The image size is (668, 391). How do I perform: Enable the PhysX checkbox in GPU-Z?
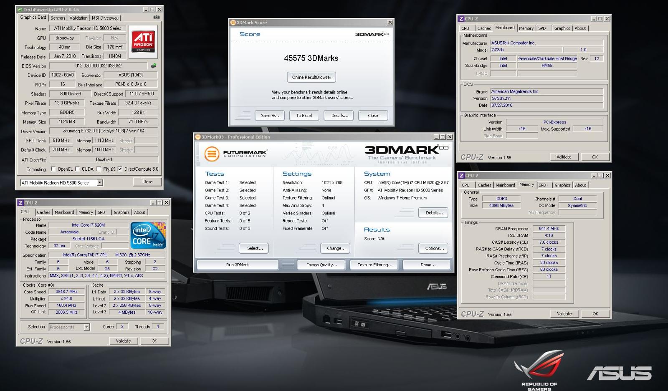tap(99, 169)
